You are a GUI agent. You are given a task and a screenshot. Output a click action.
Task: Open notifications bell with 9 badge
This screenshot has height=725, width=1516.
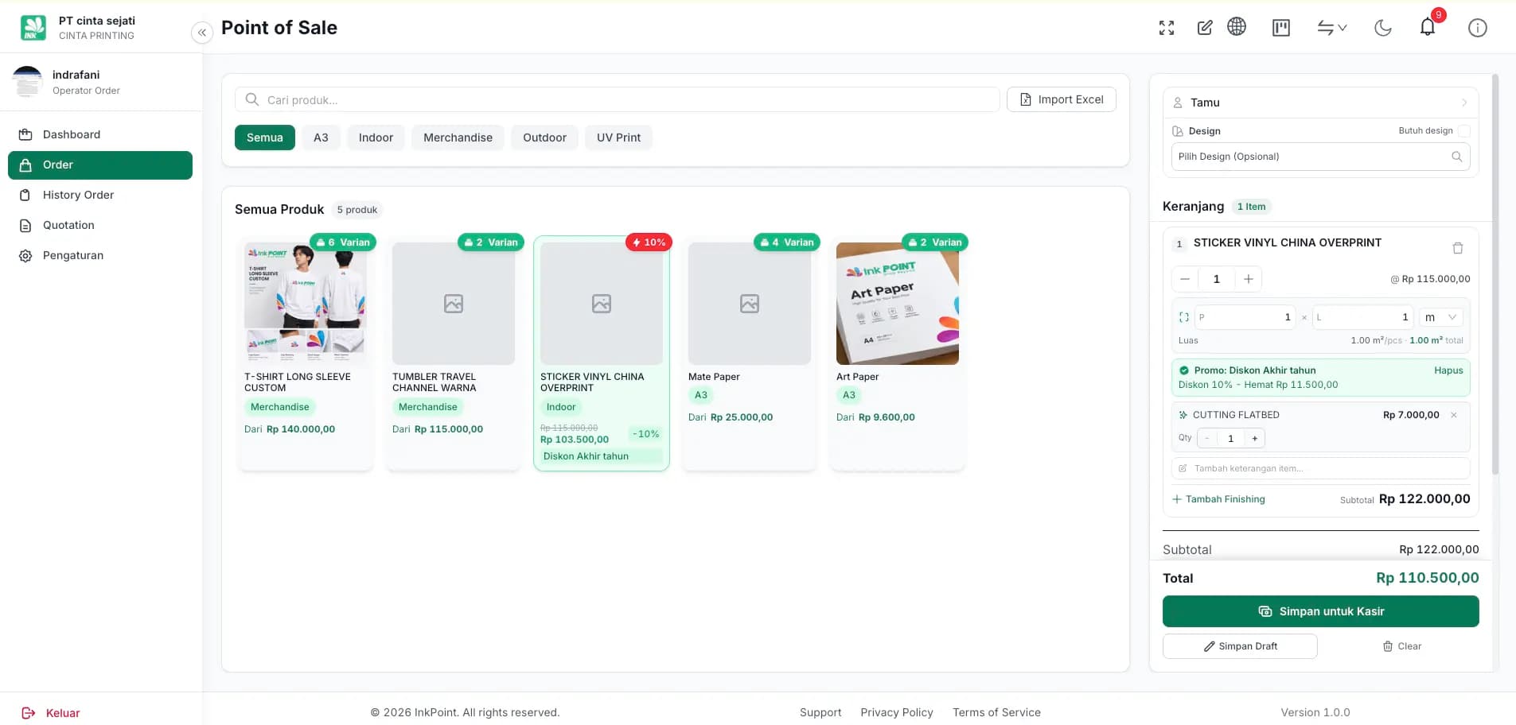click(x=1428, y=28)
